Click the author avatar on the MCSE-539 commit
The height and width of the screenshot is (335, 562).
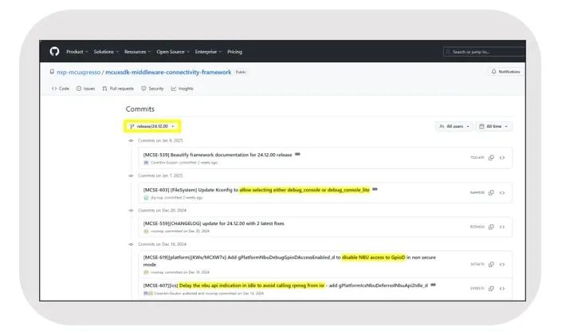[146, 163]
